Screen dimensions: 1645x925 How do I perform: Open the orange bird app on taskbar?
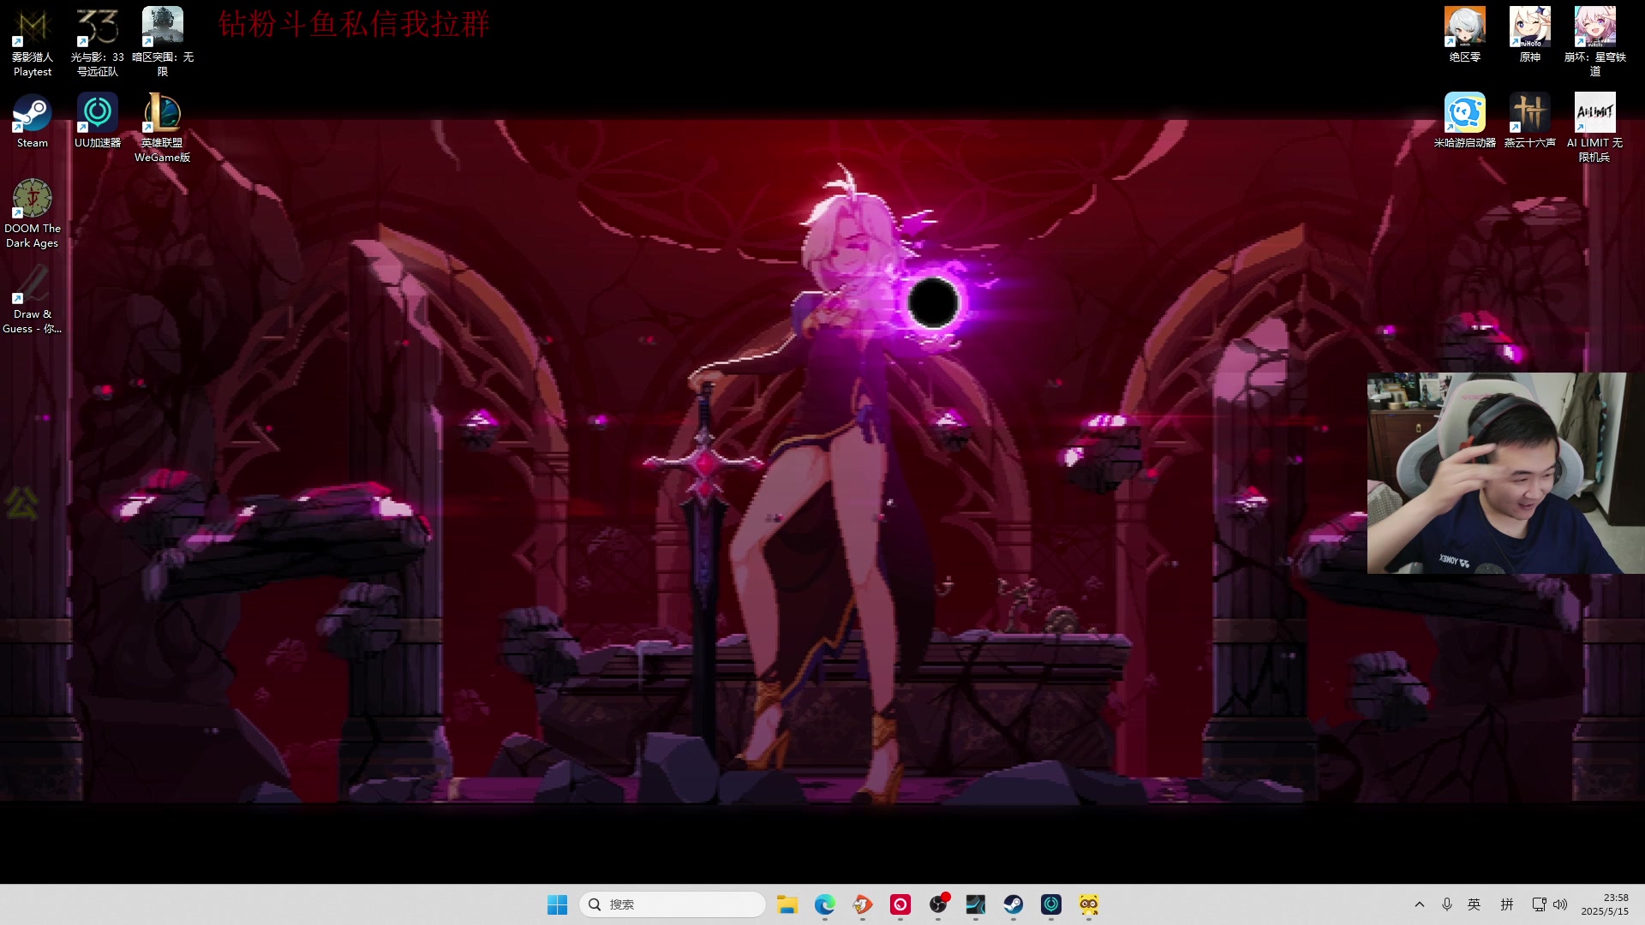tap(863, 904)
